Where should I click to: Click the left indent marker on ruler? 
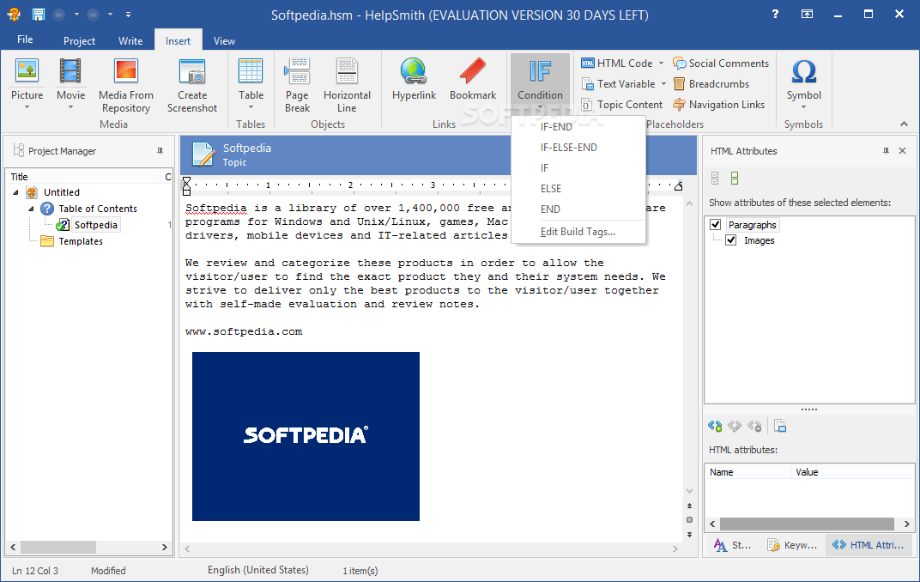coord(186,186)
